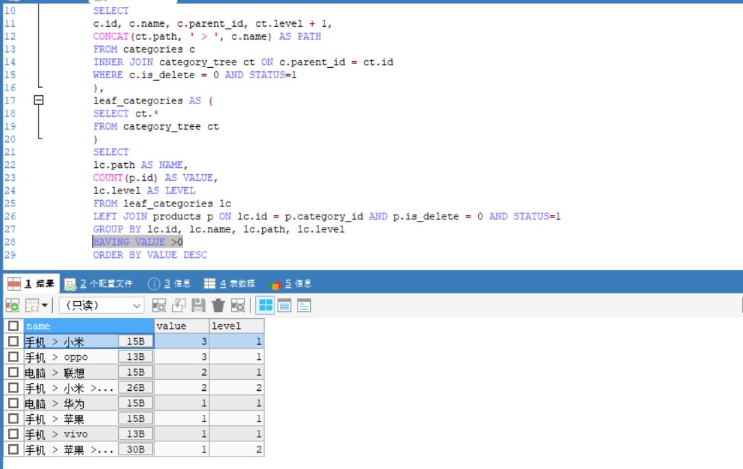
Task: Check the row checkbox for the 26B row
Action: [13, 387]
